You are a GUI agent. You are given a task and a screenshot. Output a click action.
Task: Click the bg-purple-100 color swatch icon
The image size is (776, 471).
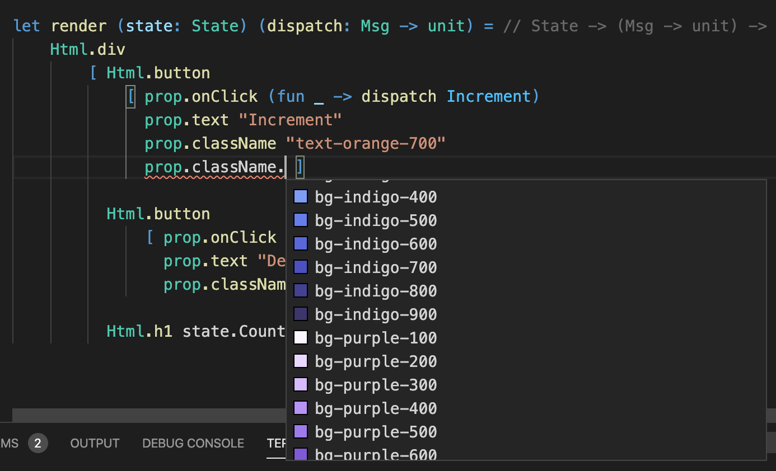click(x=300, y=337)
